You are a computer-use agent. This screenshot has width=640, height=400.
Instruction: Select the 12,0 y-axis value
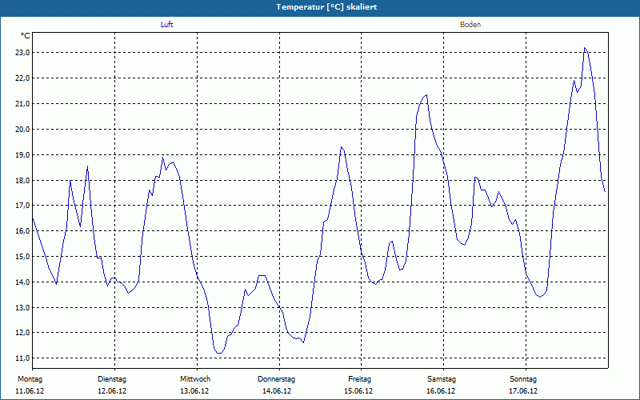point(22,333)
